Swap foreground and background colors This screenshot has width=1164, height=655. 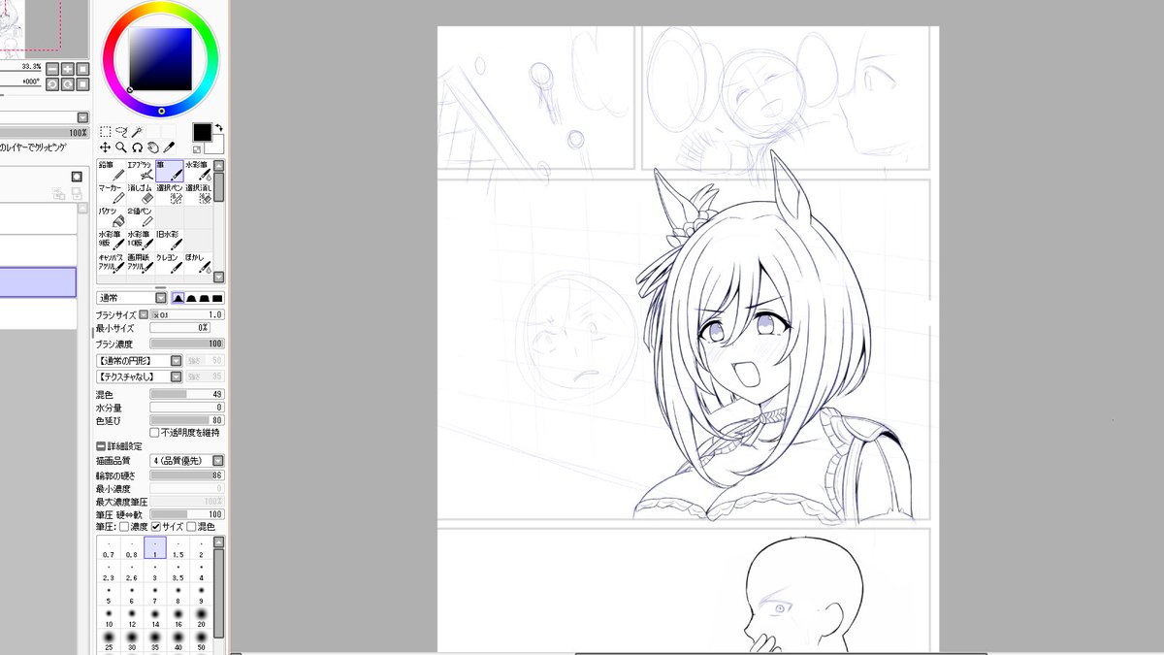pos(219,127)
